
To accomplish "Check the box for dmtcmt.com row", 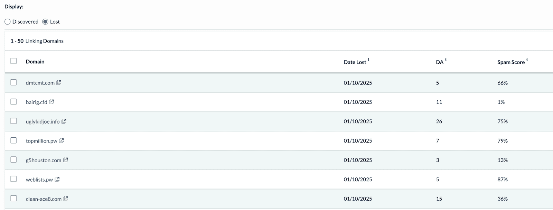I will (x=13, y=82).
